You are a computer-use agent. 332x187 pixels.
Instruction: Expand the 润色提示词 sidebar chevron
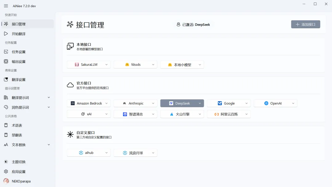point(49,107)
